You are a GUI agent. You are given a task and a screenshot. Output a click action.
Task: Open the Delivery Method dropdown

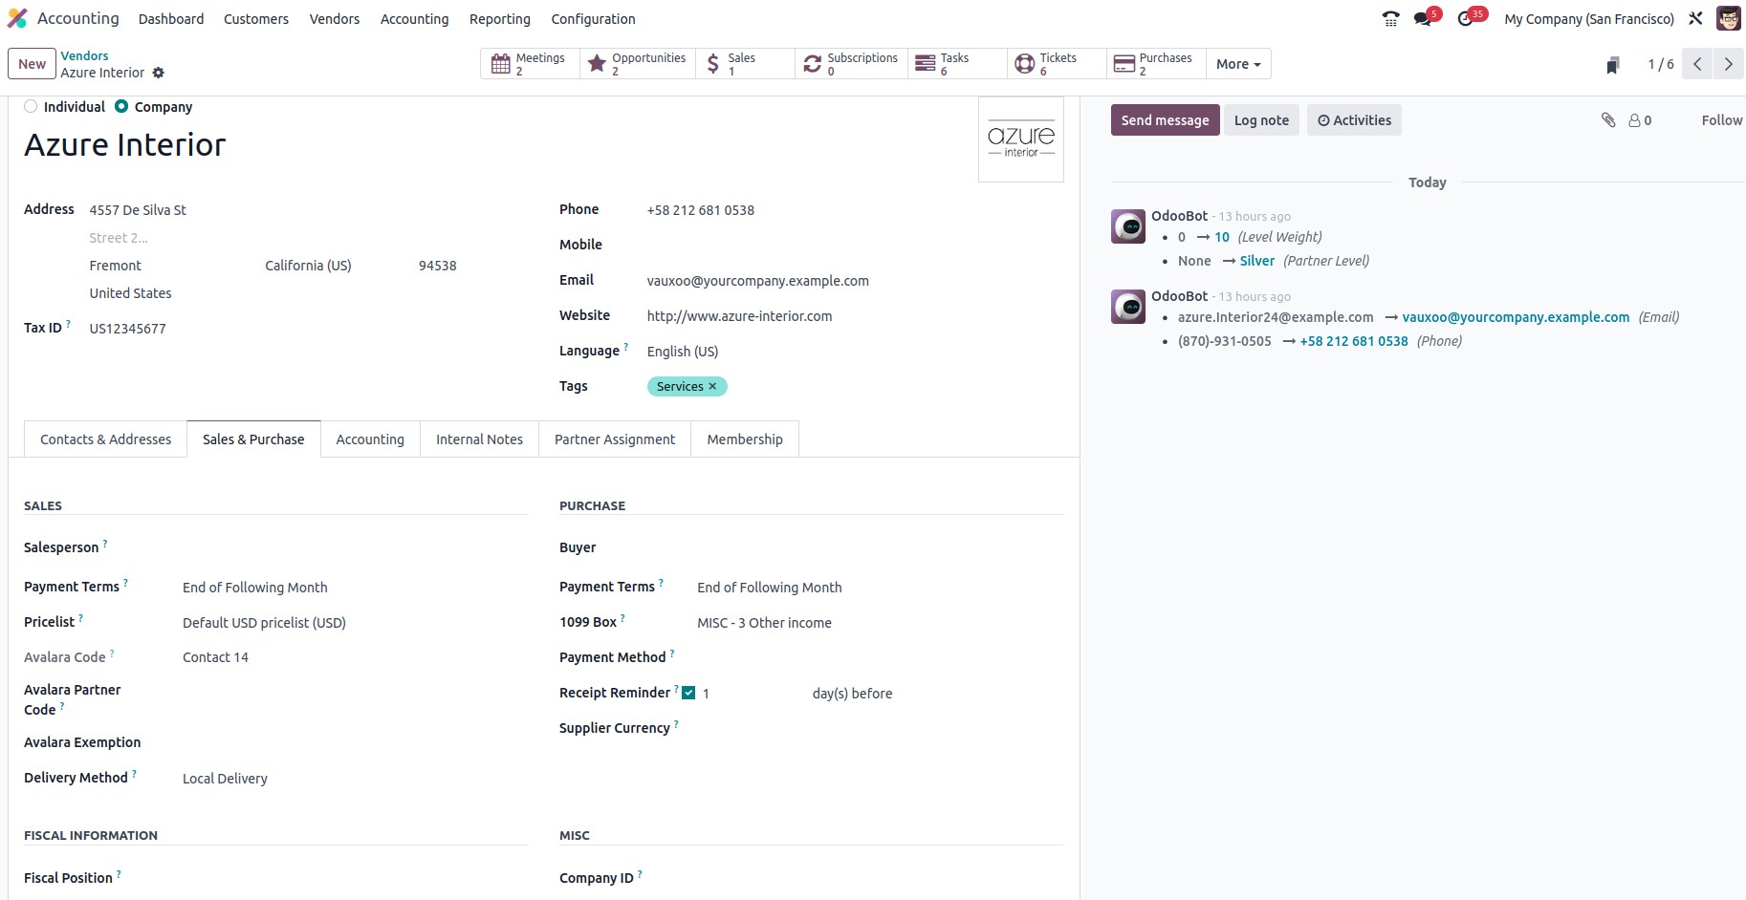[355, 779]
